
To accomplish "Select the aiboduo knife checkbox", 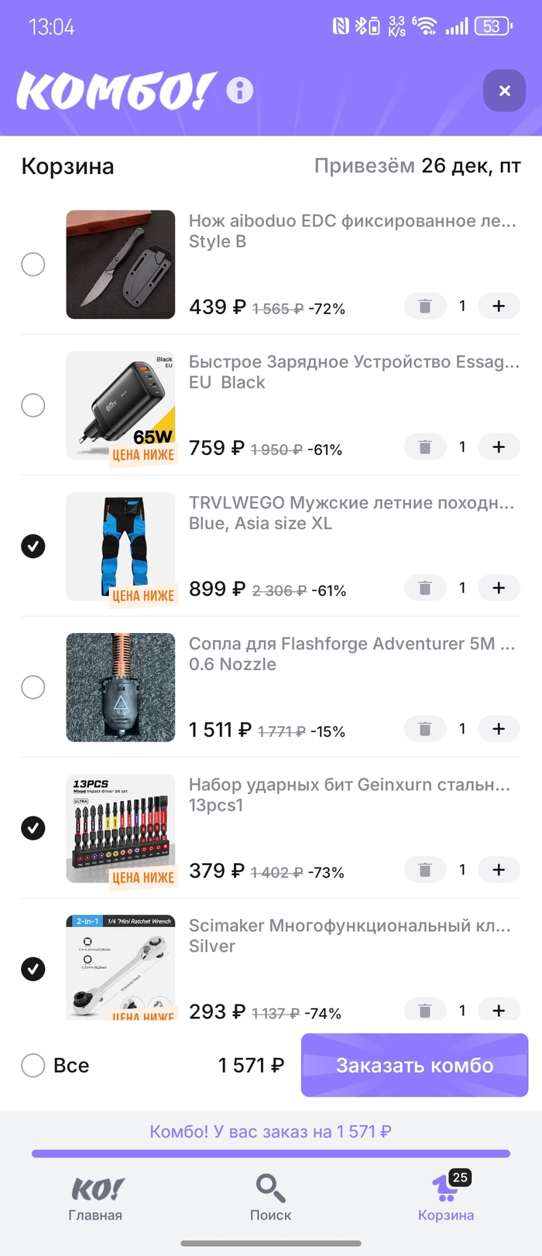I will tap(33, 265).
